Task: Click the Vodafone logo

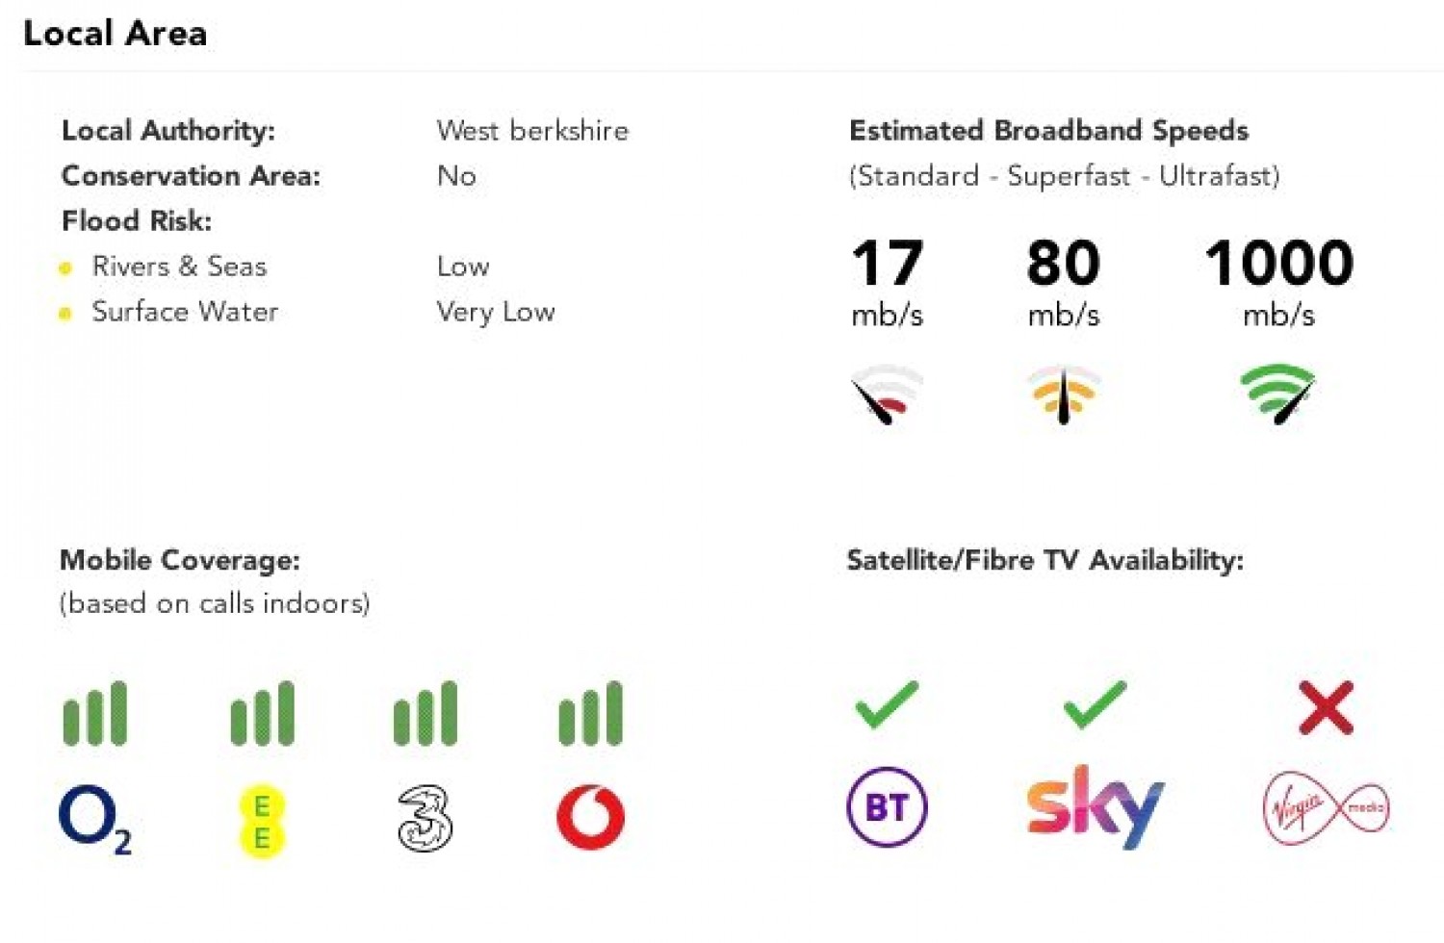Action: pyautogui.click(x=590, y=818)
